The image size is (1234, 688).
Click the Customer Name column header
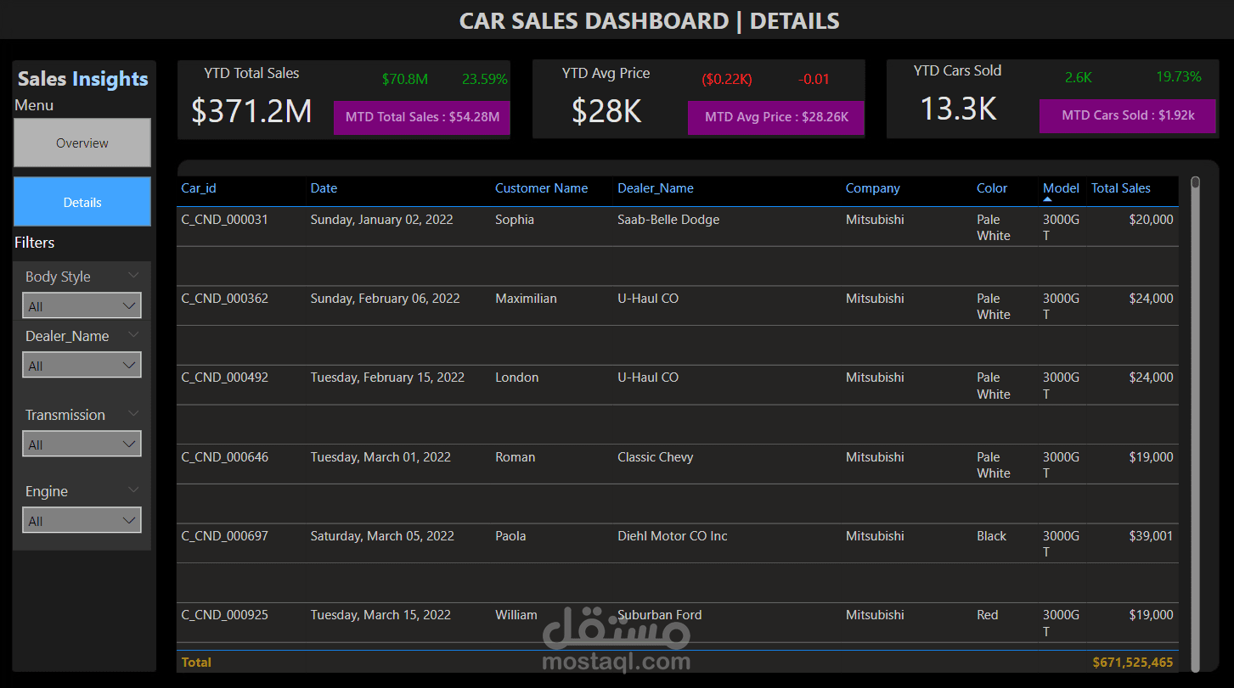pos(542,187)
